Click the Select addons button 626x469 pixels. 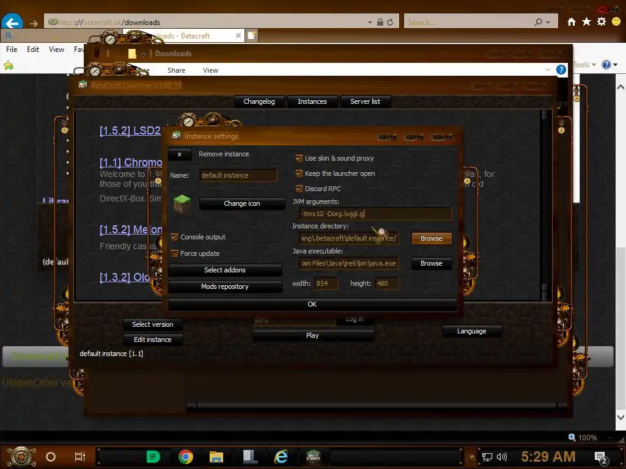[225, 270]
